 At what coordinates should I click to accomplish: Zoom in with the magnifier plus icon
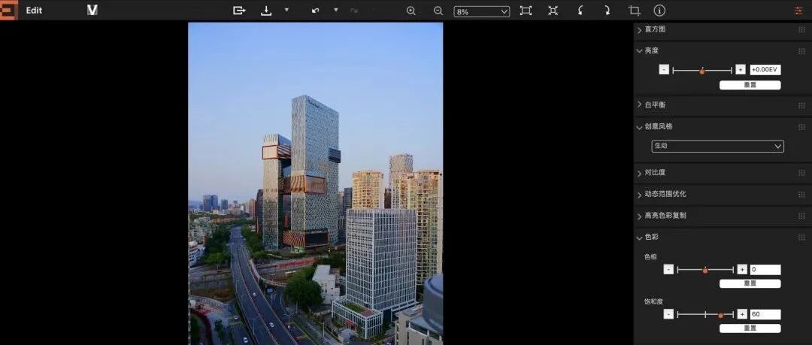coord(411,11)
